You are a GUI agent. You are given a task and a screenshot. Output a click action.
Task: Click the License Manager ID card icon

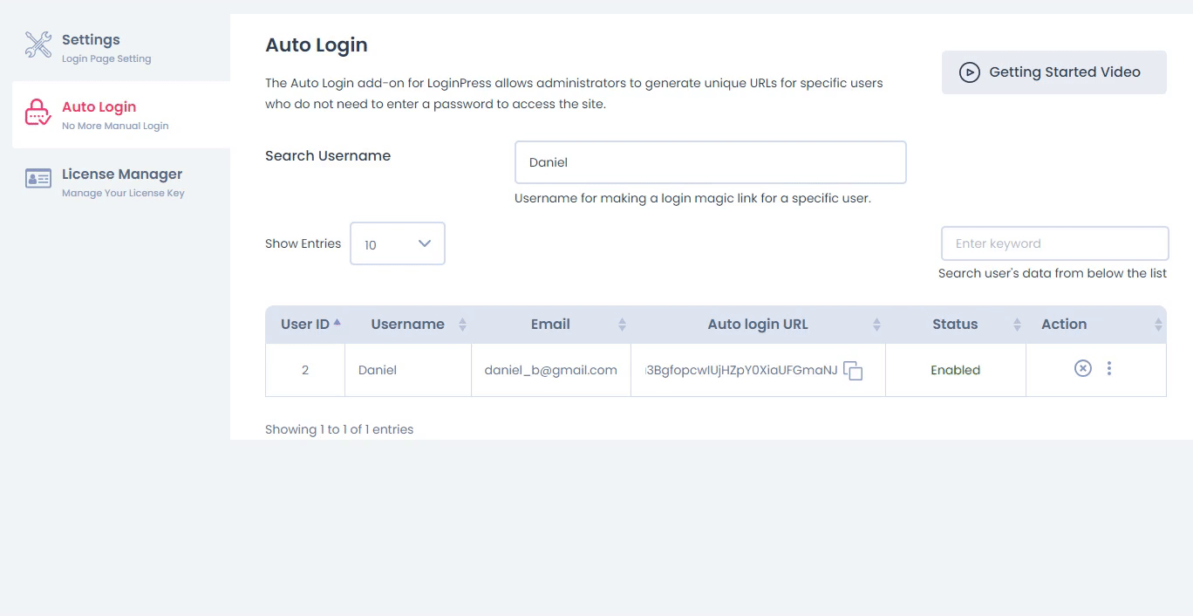[38, 179]
